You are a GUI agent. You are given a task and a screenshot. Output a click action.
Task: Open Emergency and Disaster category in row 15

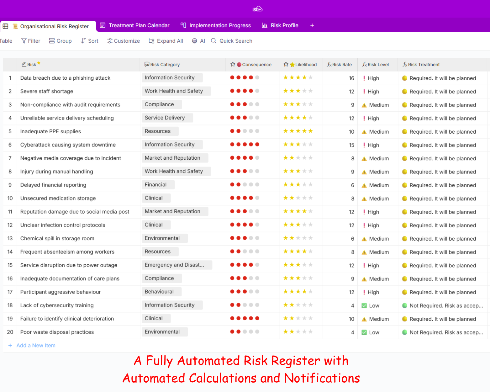[174, 265]
